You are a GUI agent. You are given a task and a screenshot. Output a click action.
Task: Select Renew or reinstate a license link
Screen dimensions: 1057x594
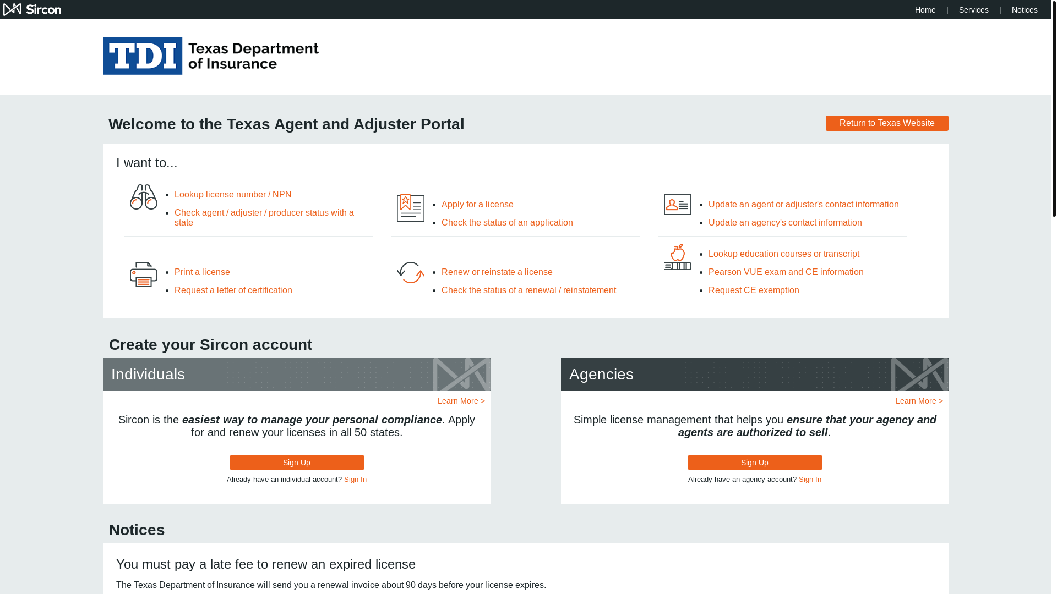pyautogui.click(x=497, y=272)
